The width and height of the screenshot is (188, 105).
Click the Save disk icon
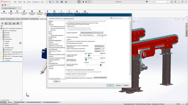point(62,2)
